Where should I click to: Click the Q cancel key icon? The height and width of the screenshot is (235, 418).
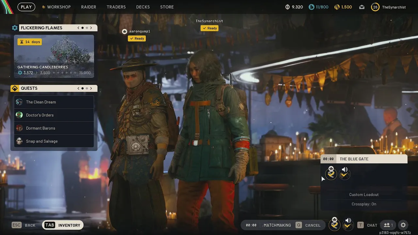tap(298, 225)
